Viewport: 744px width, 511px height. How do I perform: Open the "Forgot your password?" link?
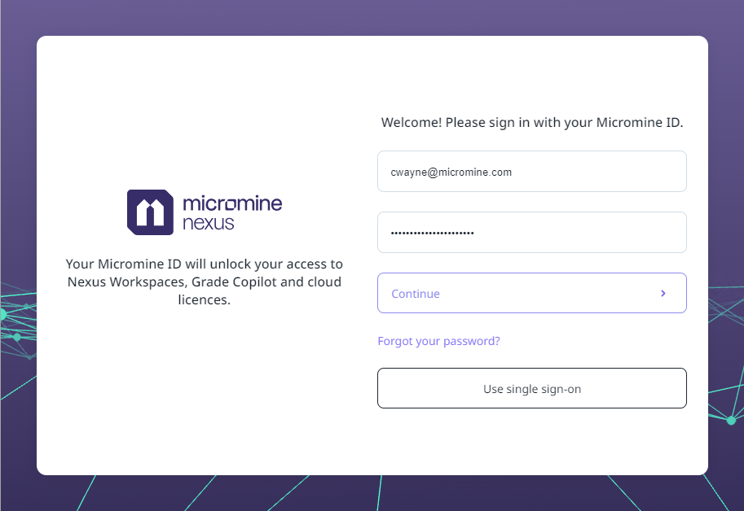click(x=438, y=341)
